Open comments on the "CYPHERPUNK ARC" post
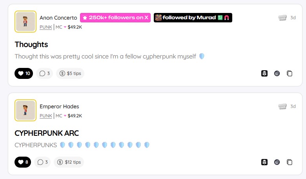The height and width of the screenshot is (179, 306). click(43, 162)
